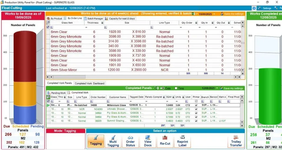Switch to Pending Work tab
This screenshot has width=282, height=150.
[x=57, y=93]
